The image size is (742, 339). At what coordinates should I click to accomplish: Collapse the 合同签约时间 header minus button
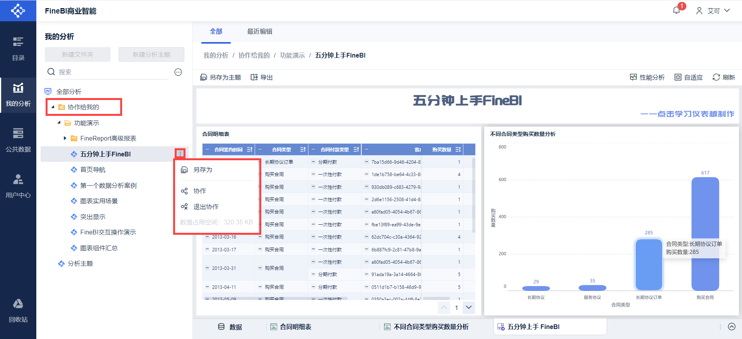click(x=207, y=149)
